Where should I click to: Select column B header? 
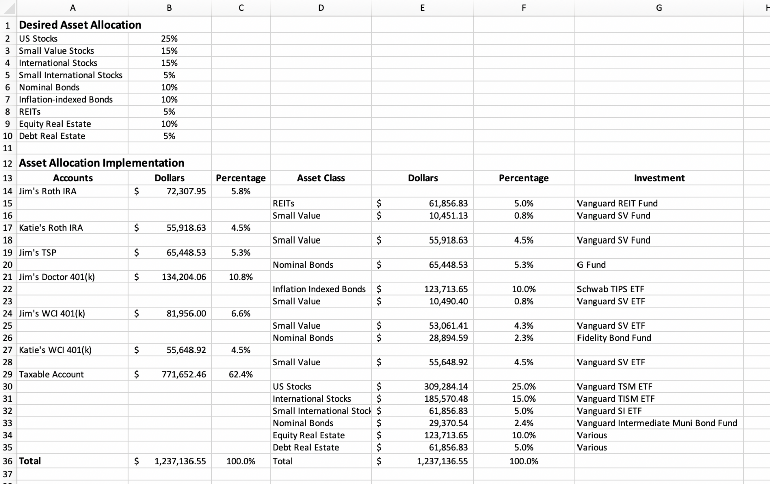point(169,8)
